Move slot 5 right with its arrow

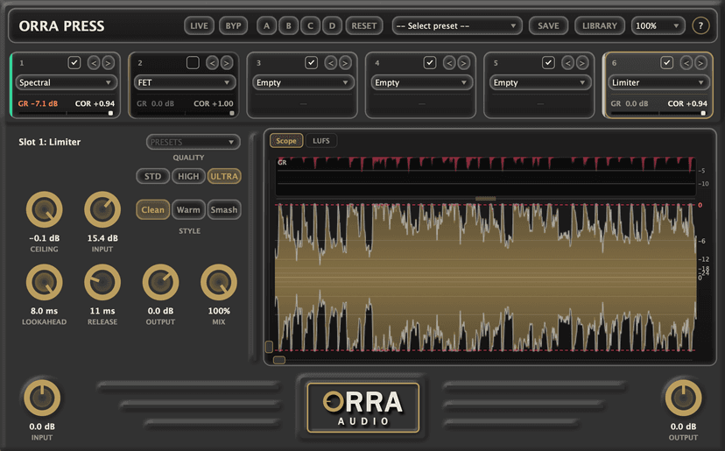point(582,63)
